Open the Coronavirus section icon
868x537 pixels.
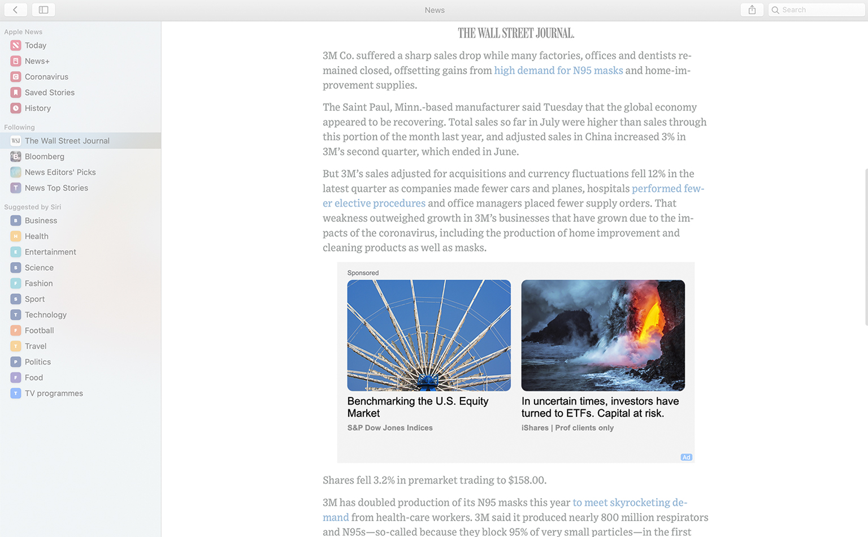click(x=16, y=77)
